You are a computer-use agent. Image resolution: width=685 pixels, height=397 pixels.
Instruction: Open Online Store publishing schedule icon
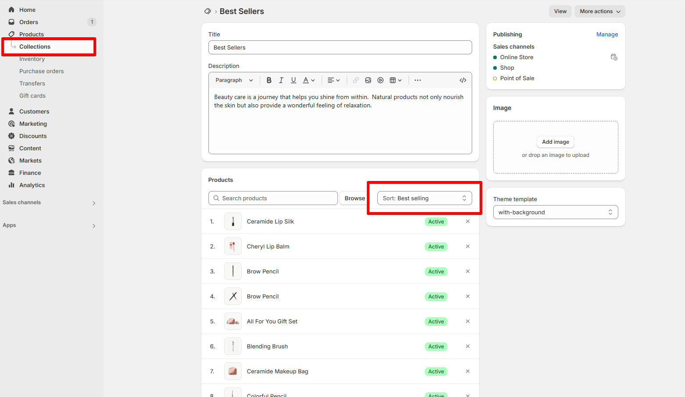tap(614, 57)
